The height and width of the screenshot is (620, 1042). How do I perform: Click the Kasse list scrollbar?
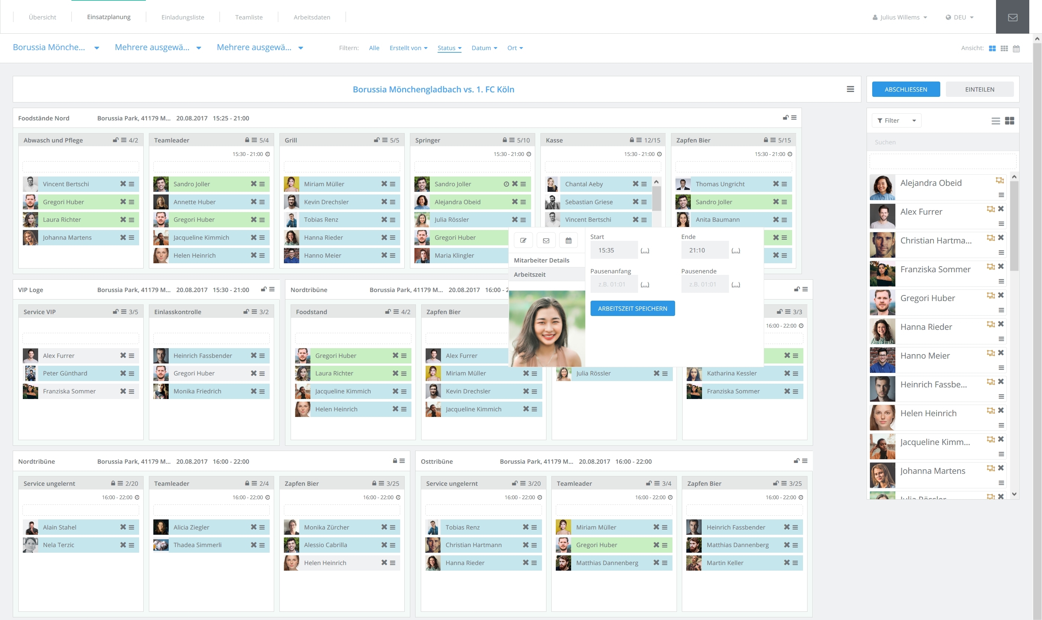tap(656, 199)
